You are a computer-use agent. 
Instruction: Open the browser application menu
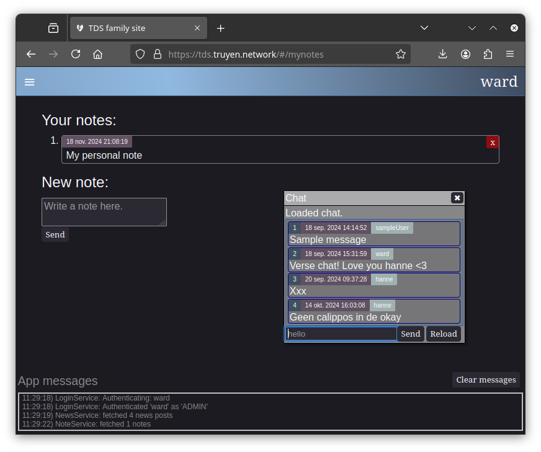pos(510,54)
